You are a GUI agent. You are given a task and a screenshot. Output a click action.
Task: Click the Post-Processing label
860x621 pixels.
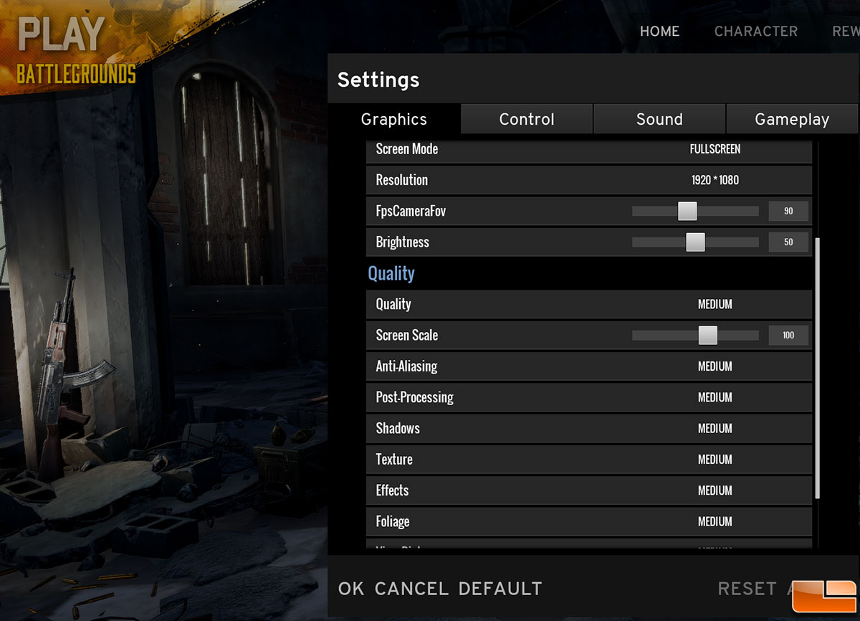tap(415, 397)
